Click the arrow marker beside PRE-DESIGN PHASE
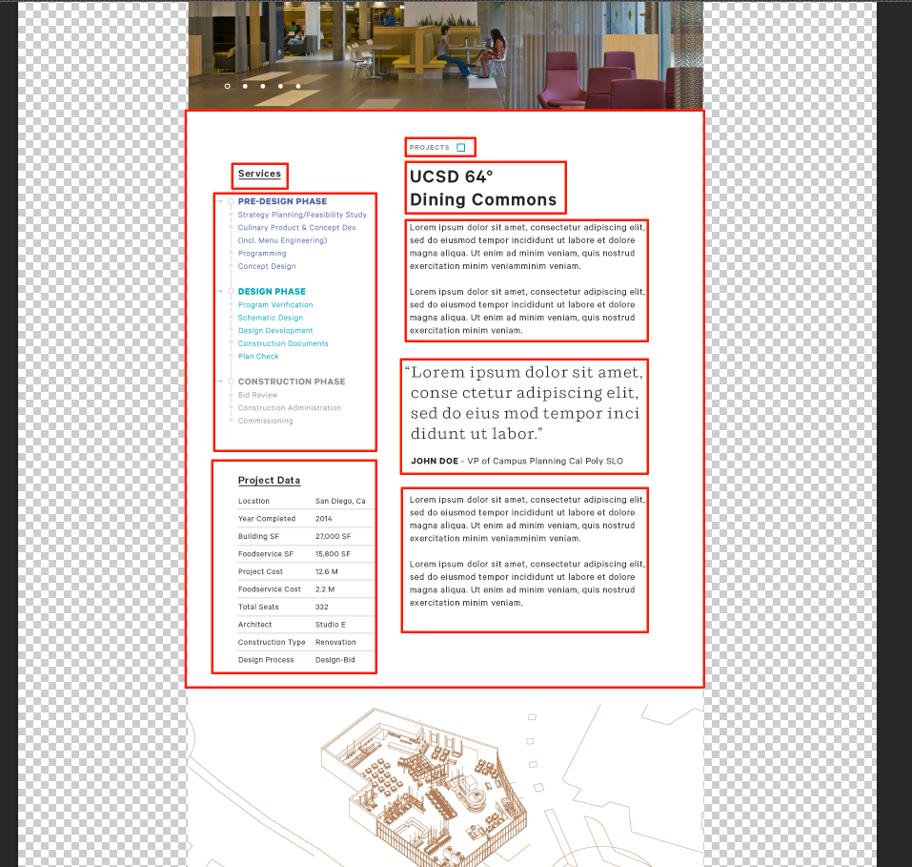This screenshot has height=867, width=912. click(x=218, y=201)
